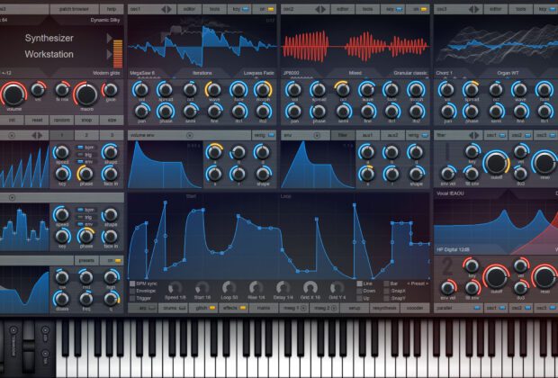Check the Bar checkbox
This screenshot has height=378, width=558.
[386, 283]
